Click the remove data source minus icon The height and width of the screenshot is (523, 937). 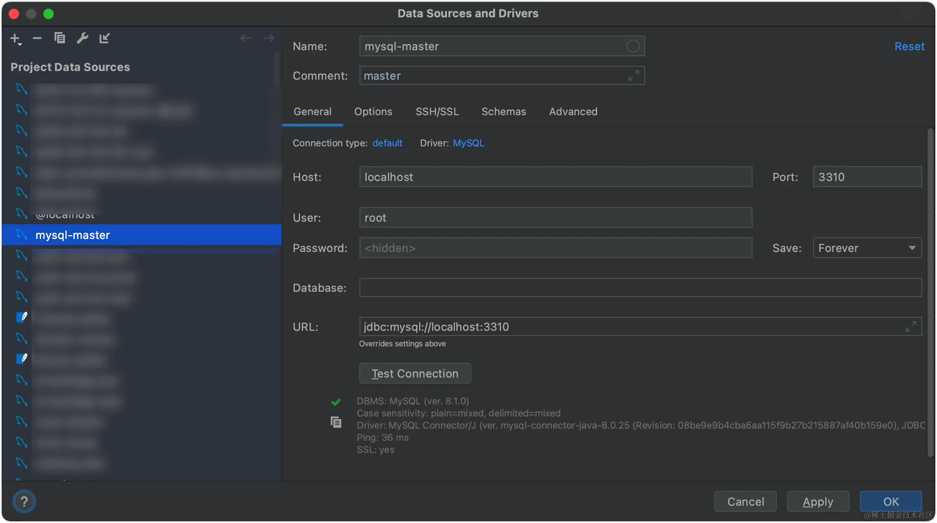tap(37, 39)
